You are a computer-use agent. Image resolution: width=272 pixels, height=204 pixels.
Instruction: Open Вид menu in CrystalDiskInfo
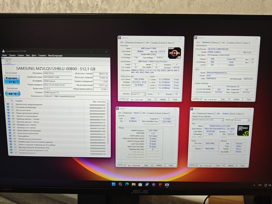click(x=28, y=55)
